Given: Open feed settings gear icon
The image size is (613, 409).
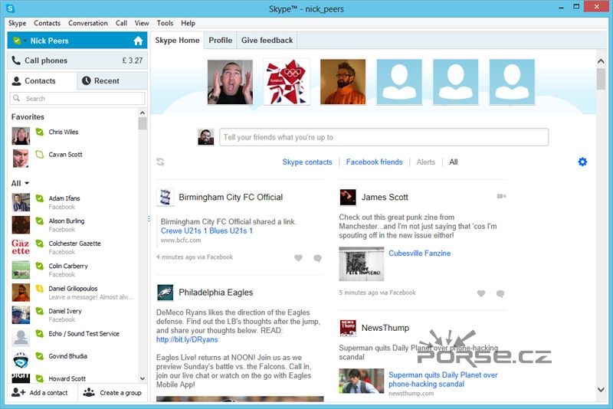Looking at the screenshot, I should (582, 162).
